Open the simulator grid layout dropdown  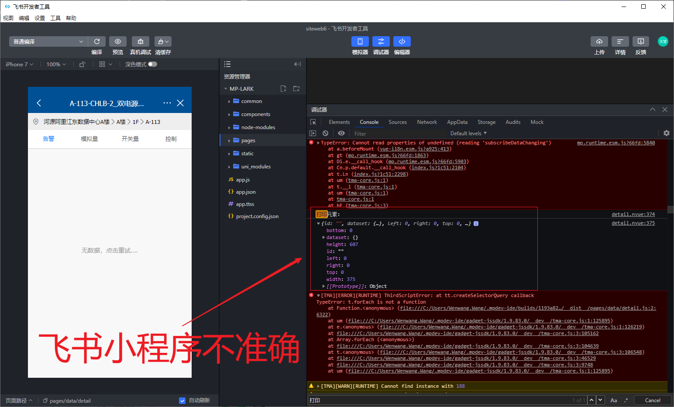(106, 64)
